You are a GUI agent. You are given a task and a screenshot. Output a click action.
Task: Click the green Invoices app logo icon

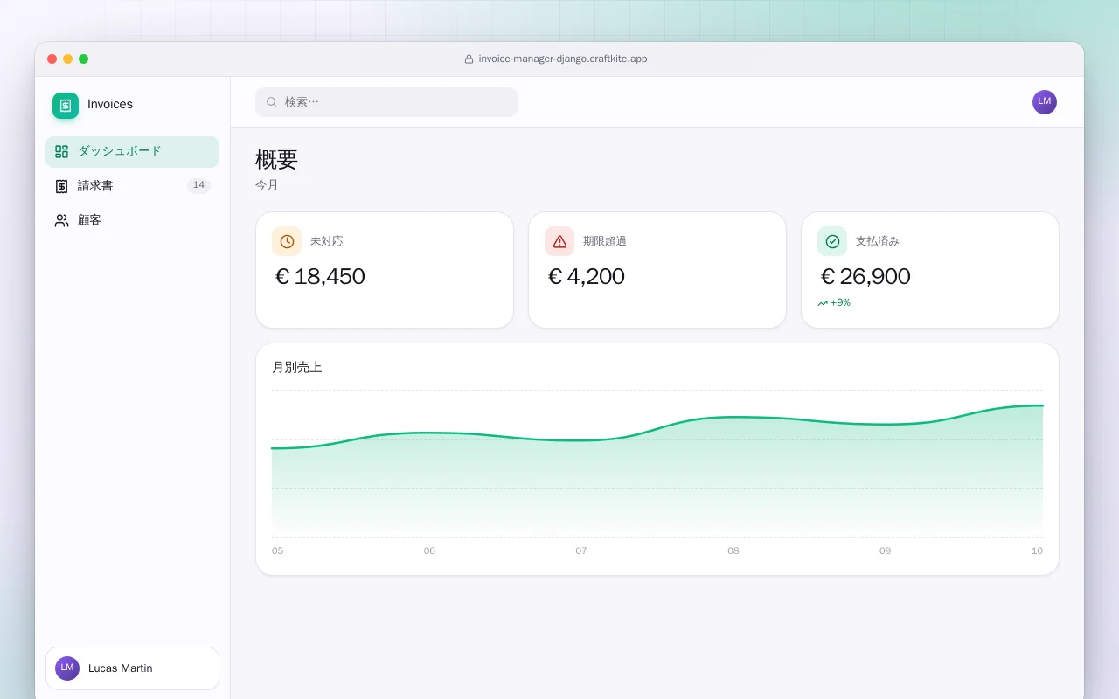(66, 106)
